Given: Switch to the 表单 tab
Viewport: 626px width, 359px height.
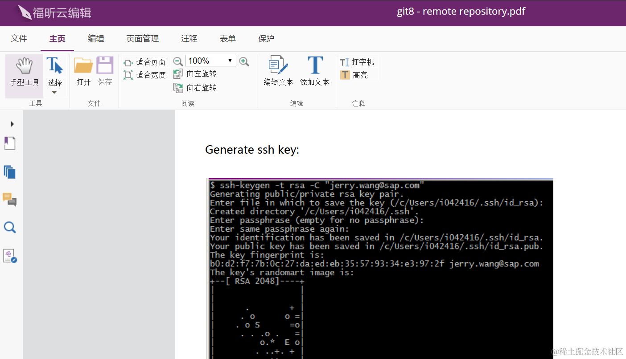Looking at the screenshot, I should point(228,39).
